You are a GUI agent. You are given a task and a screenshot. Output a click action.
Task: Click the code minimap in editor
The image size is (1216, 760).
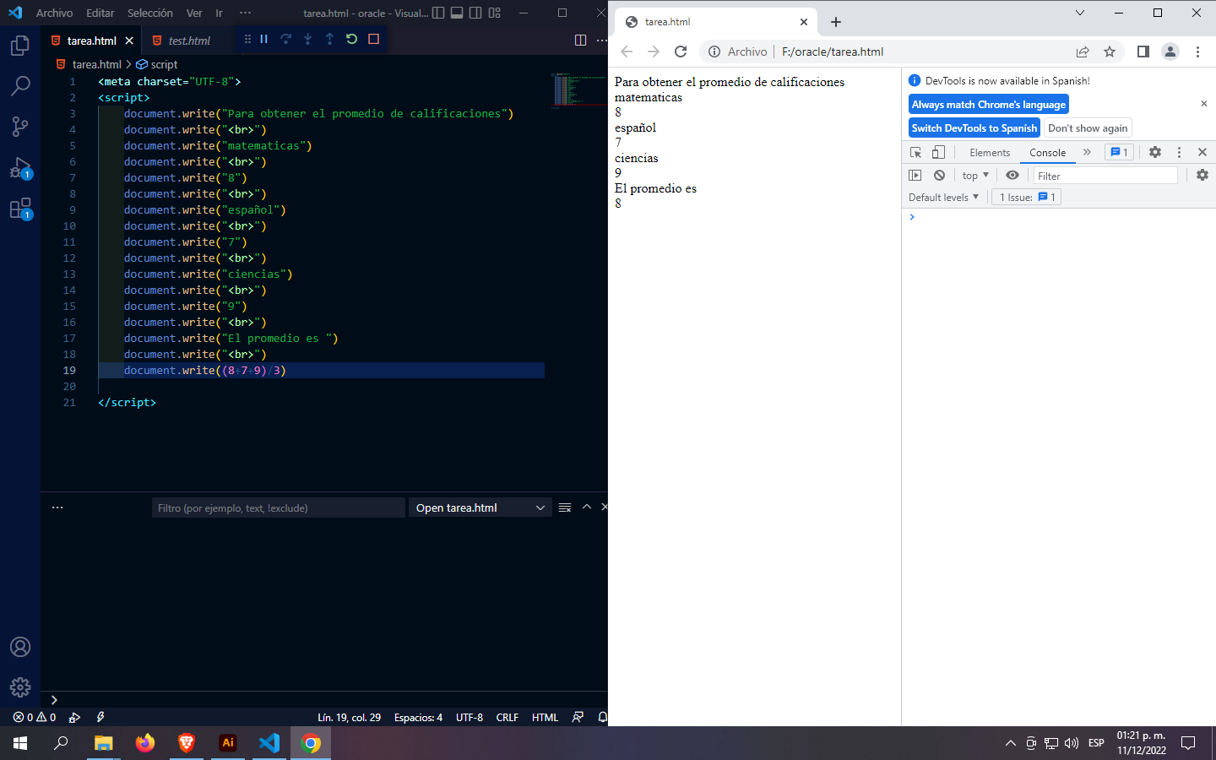click(x=578, y=90)
